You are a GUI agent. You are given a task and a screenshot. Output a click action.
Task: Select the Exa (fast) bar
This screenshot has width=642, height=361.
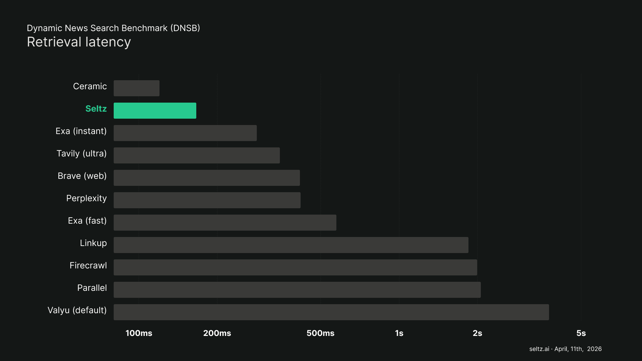coord(225,223)
